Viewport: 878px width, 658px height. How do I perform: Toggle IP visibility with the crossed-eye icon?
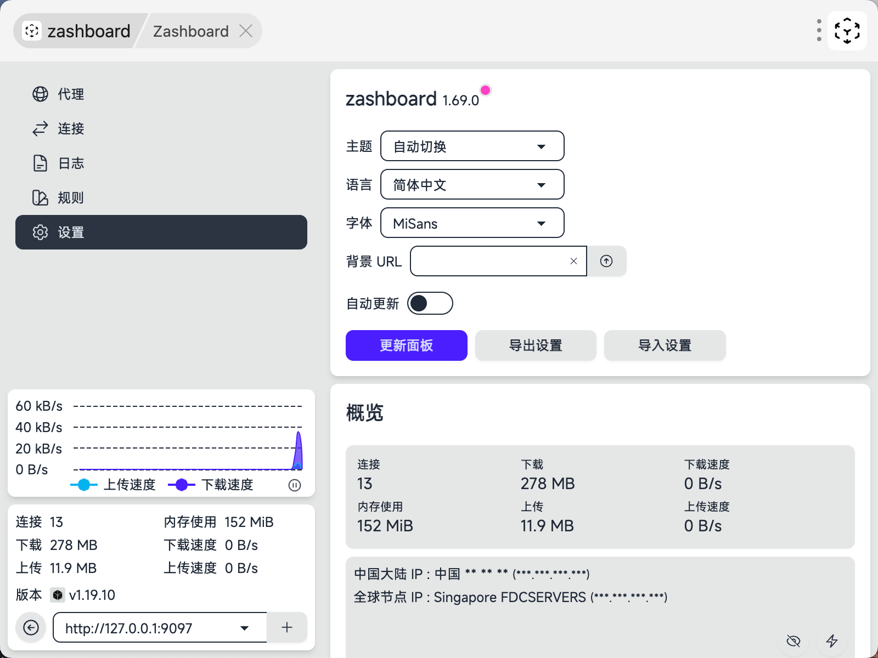coord(793,640)
